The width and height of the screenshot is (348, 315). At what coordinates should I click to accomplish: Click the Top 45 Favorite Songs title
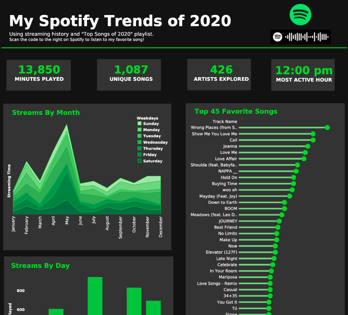pos(236,112)
